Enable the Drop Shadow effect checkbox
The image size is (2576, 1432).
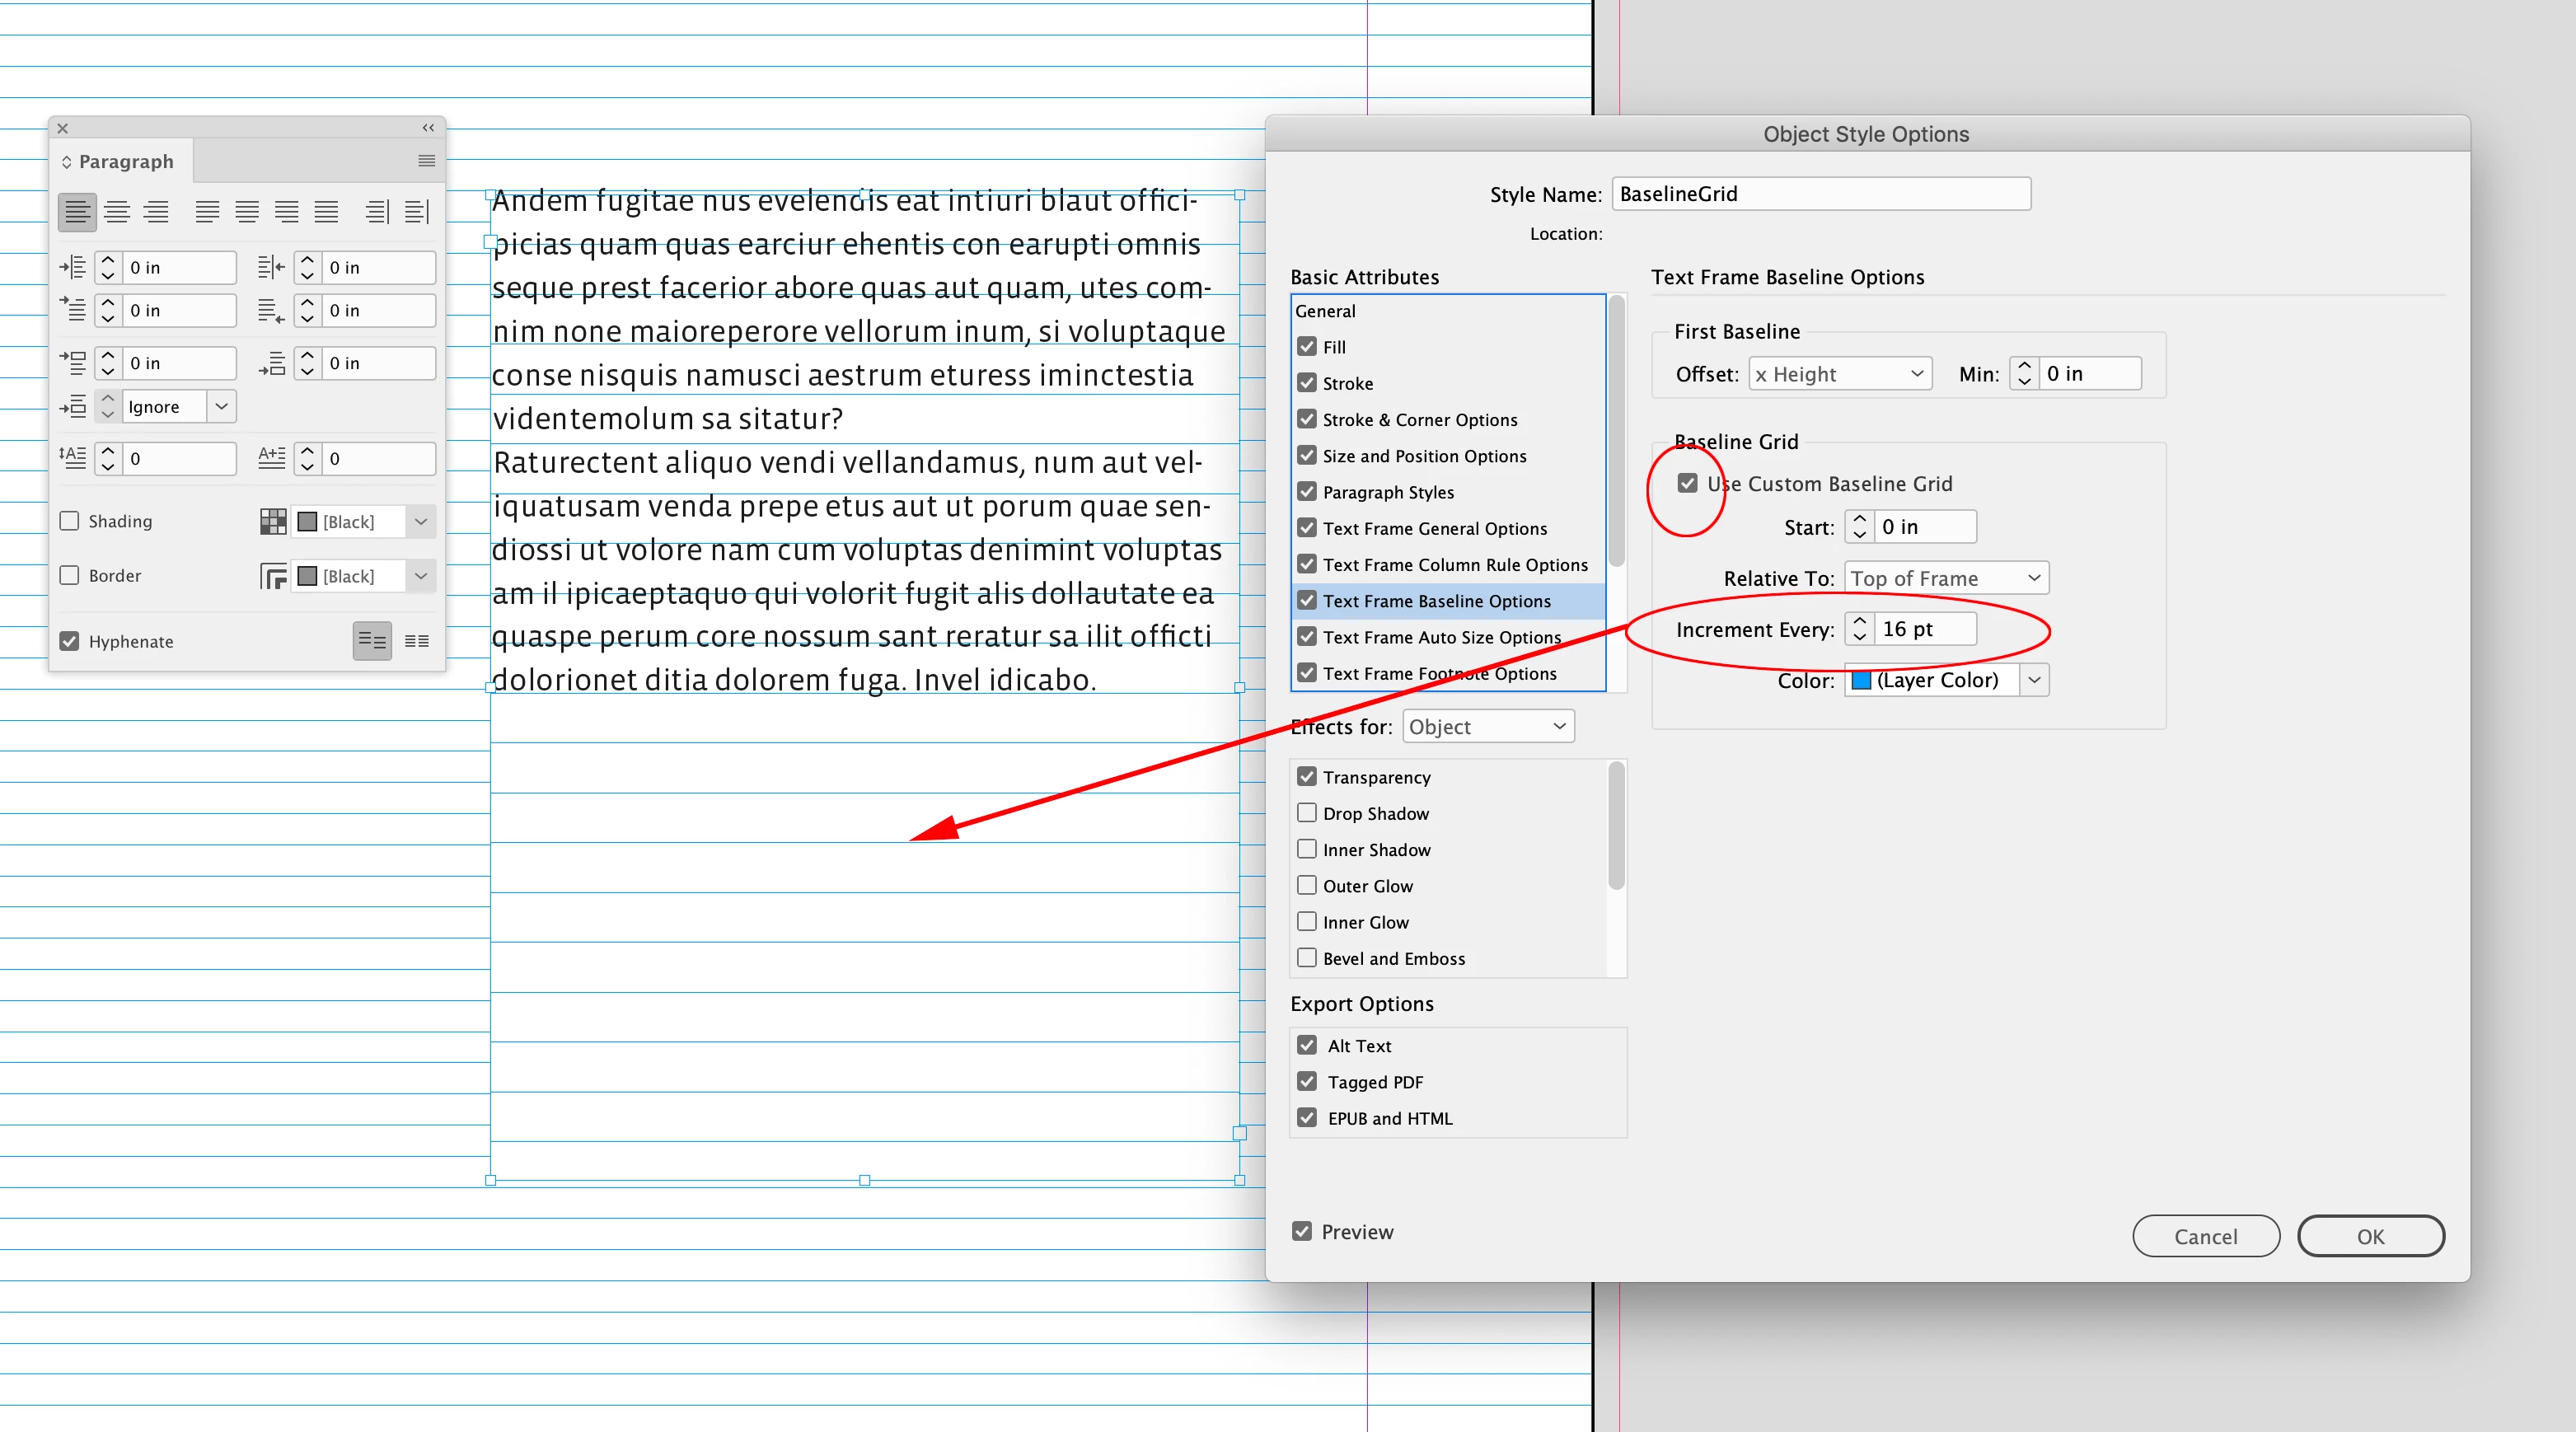pos(1307,813)
